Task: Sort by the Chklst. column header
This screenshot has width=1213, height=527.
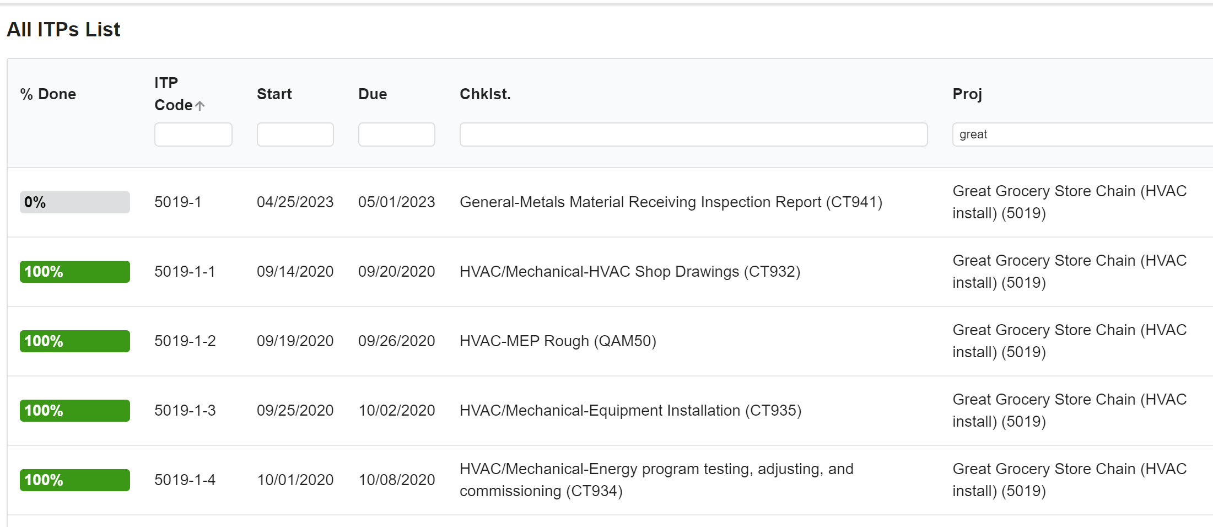Action: [485, 94]
